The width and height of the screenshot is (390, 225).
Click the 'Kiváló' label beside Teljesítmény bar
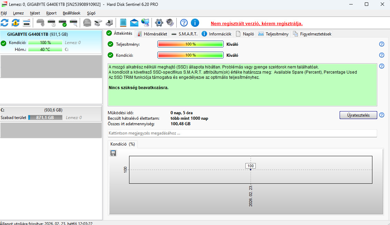232,44
